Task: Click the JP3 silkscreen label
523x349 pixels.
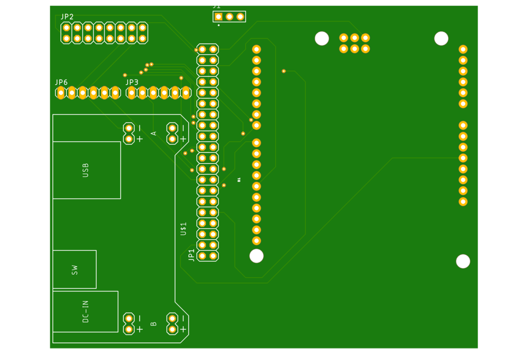Action: [x=132, y=82]
